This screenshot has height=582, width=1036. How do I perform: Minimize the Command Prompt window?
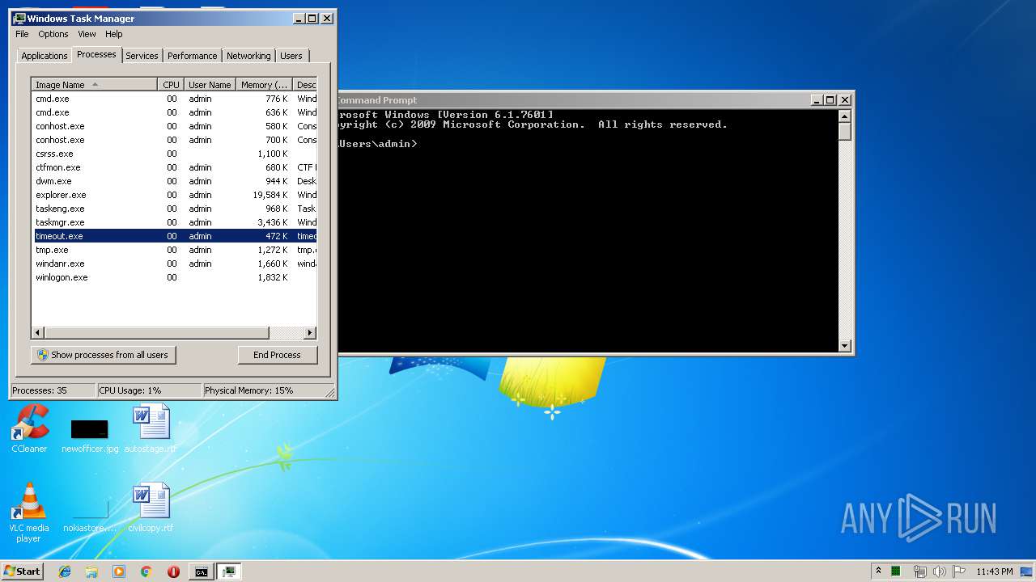(817, 100)
